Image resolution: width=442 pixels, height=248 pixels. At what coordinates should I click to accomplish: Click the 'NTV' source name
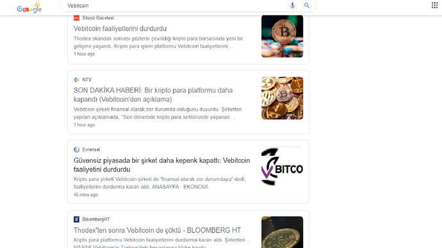click(x=87, y=80)
